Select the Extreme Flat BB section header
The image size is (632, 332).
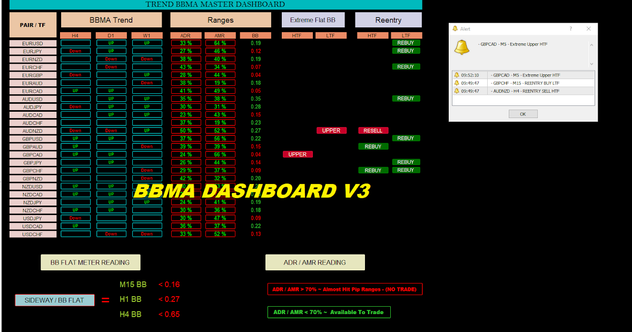pos(313,19)
